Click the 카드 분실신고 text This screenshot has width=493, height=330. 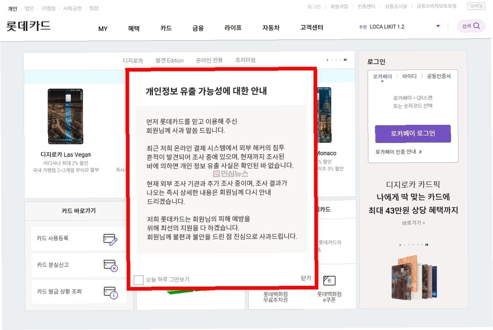tap(52, 265)
